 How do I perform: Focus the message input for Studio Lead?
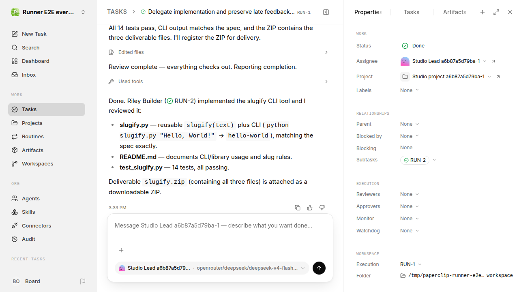[220, 225]
